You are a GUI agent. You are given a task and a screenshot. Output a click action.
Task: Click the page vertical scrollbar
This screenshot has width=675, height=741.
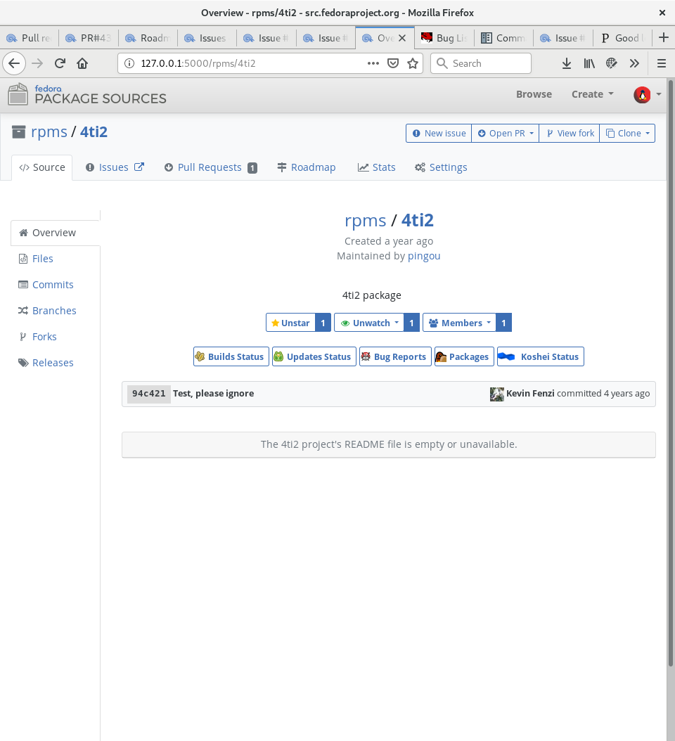pos(670,373)
